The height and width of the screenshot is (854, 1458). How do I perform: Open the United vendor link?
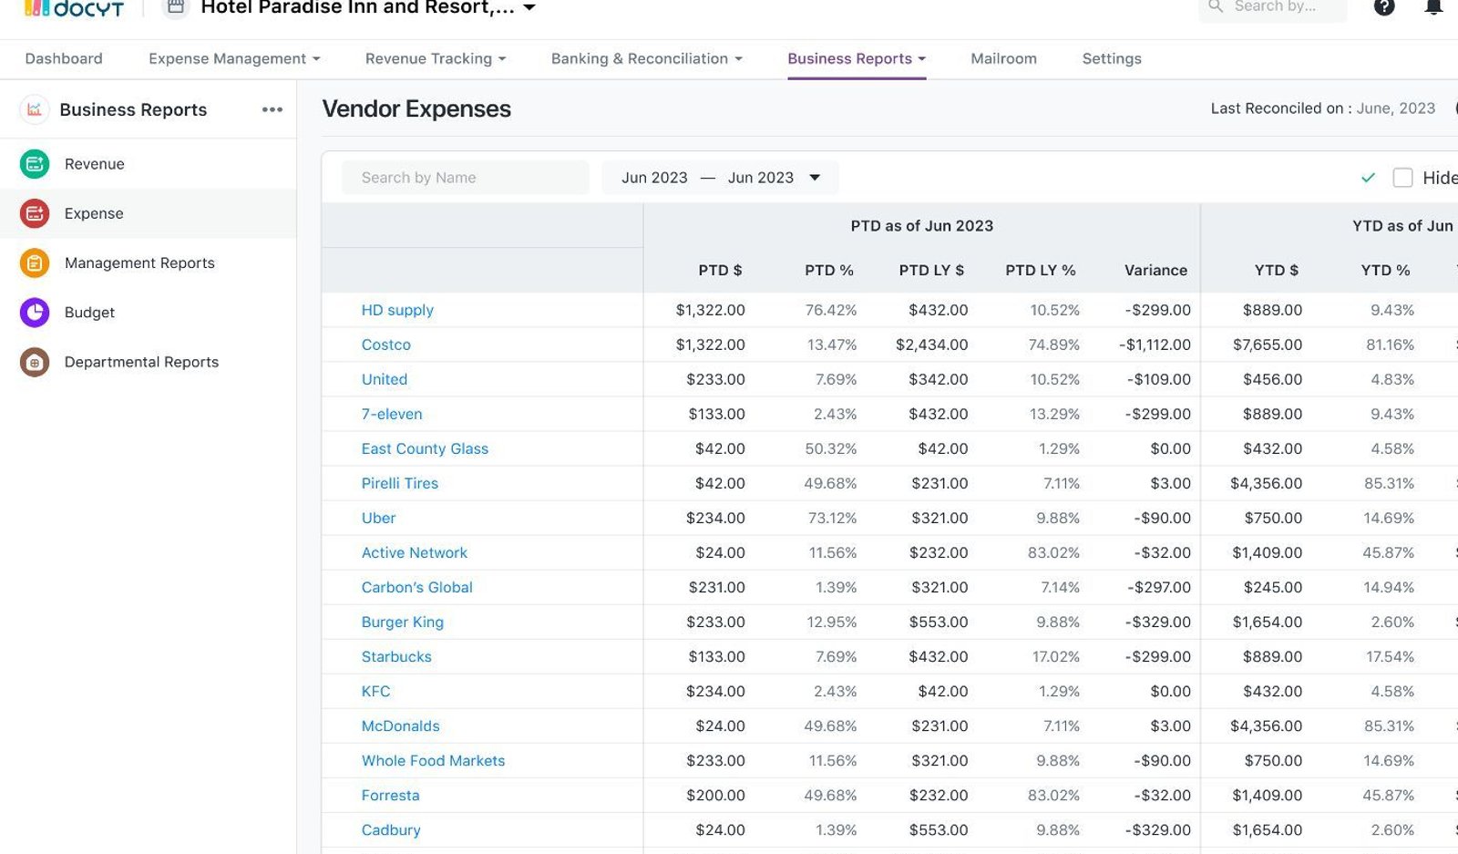point(385,379)
